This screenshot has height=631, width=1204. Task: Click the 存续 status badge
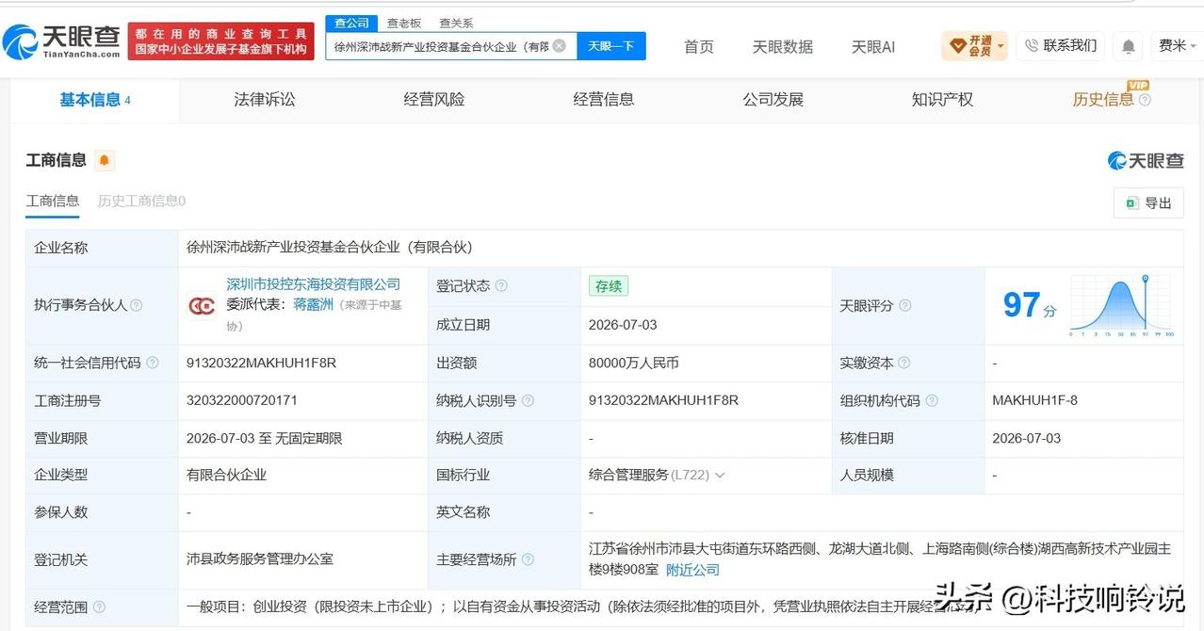608,286
